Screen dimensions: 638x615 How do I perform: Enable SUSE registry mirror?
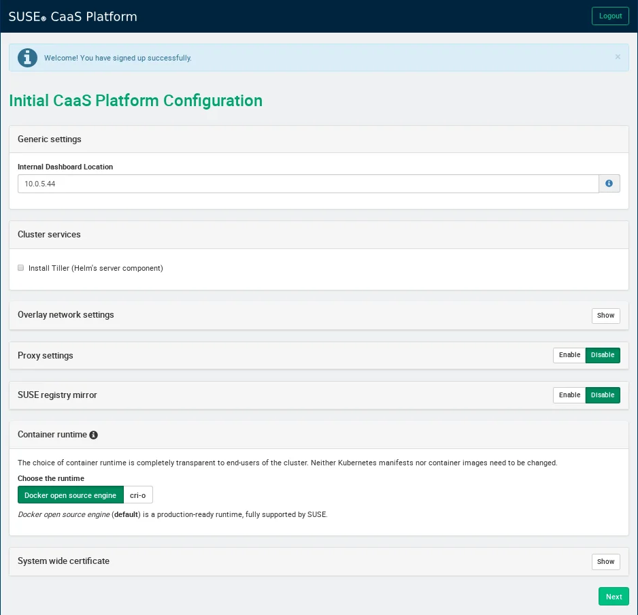pyautogui.click(x=569, y=395)
